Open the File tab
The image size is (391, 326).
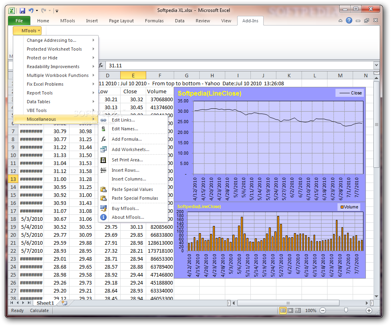point(19,21)
